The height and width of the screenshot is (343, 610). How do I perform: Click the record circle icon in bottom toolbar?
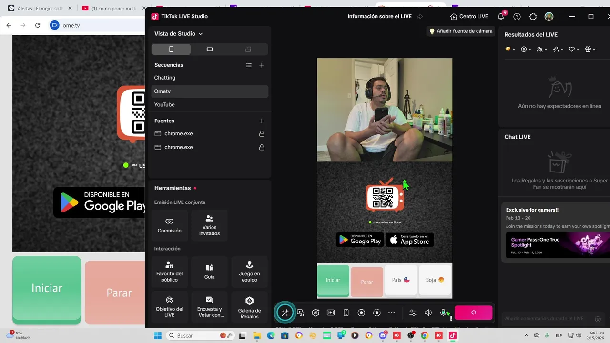pos(361,313)
